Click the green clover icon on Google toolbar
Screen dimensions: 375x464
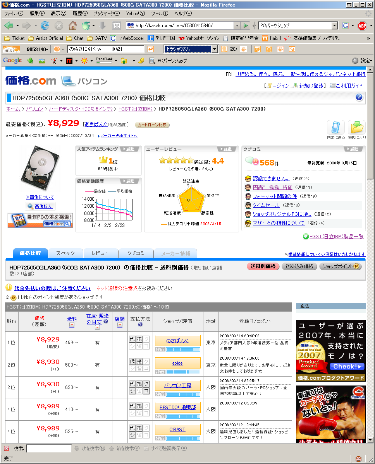coord(30,61)
